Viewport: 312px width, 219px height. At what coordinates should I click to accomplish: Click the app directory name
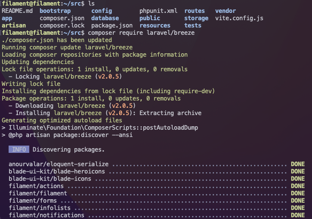pyautogui.click(x=7, y=18)
